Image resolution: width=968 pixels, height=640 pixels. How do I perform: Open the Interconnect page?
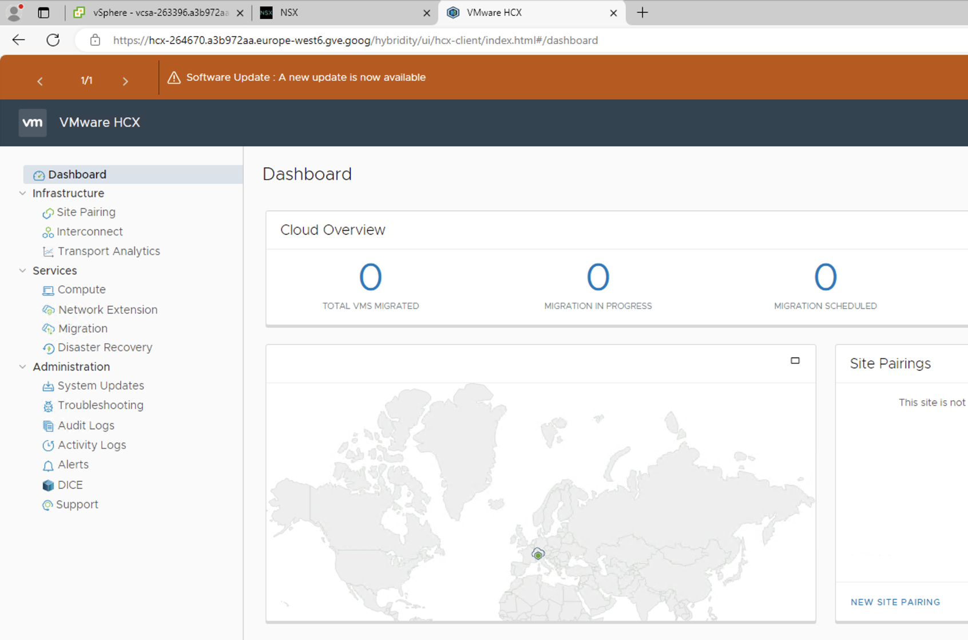[x=90, y=232]
